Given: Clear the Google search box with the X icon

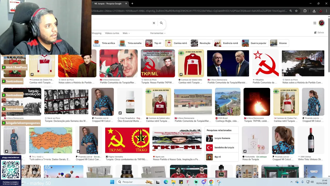Looking at the screenshot, I should 154,23.
